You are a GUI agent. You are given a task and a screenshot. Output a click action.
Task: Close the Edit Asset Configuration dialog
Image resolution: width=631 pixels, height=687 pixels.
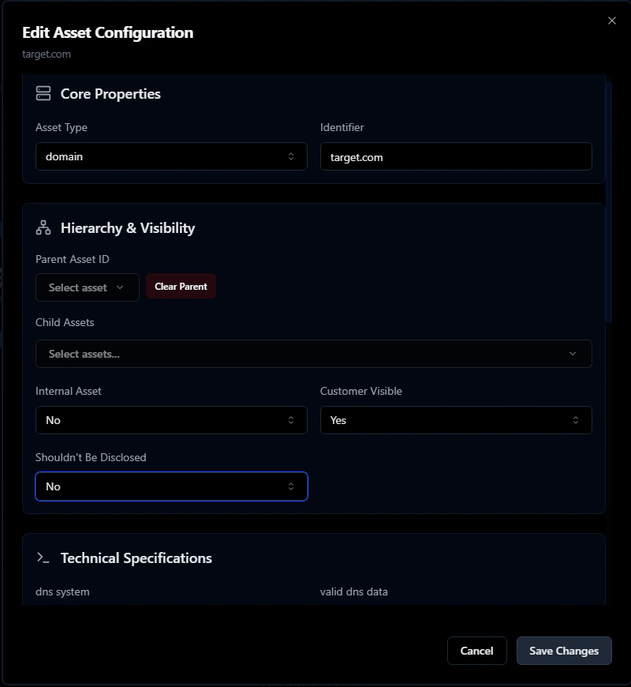click(x=612, y=21)
